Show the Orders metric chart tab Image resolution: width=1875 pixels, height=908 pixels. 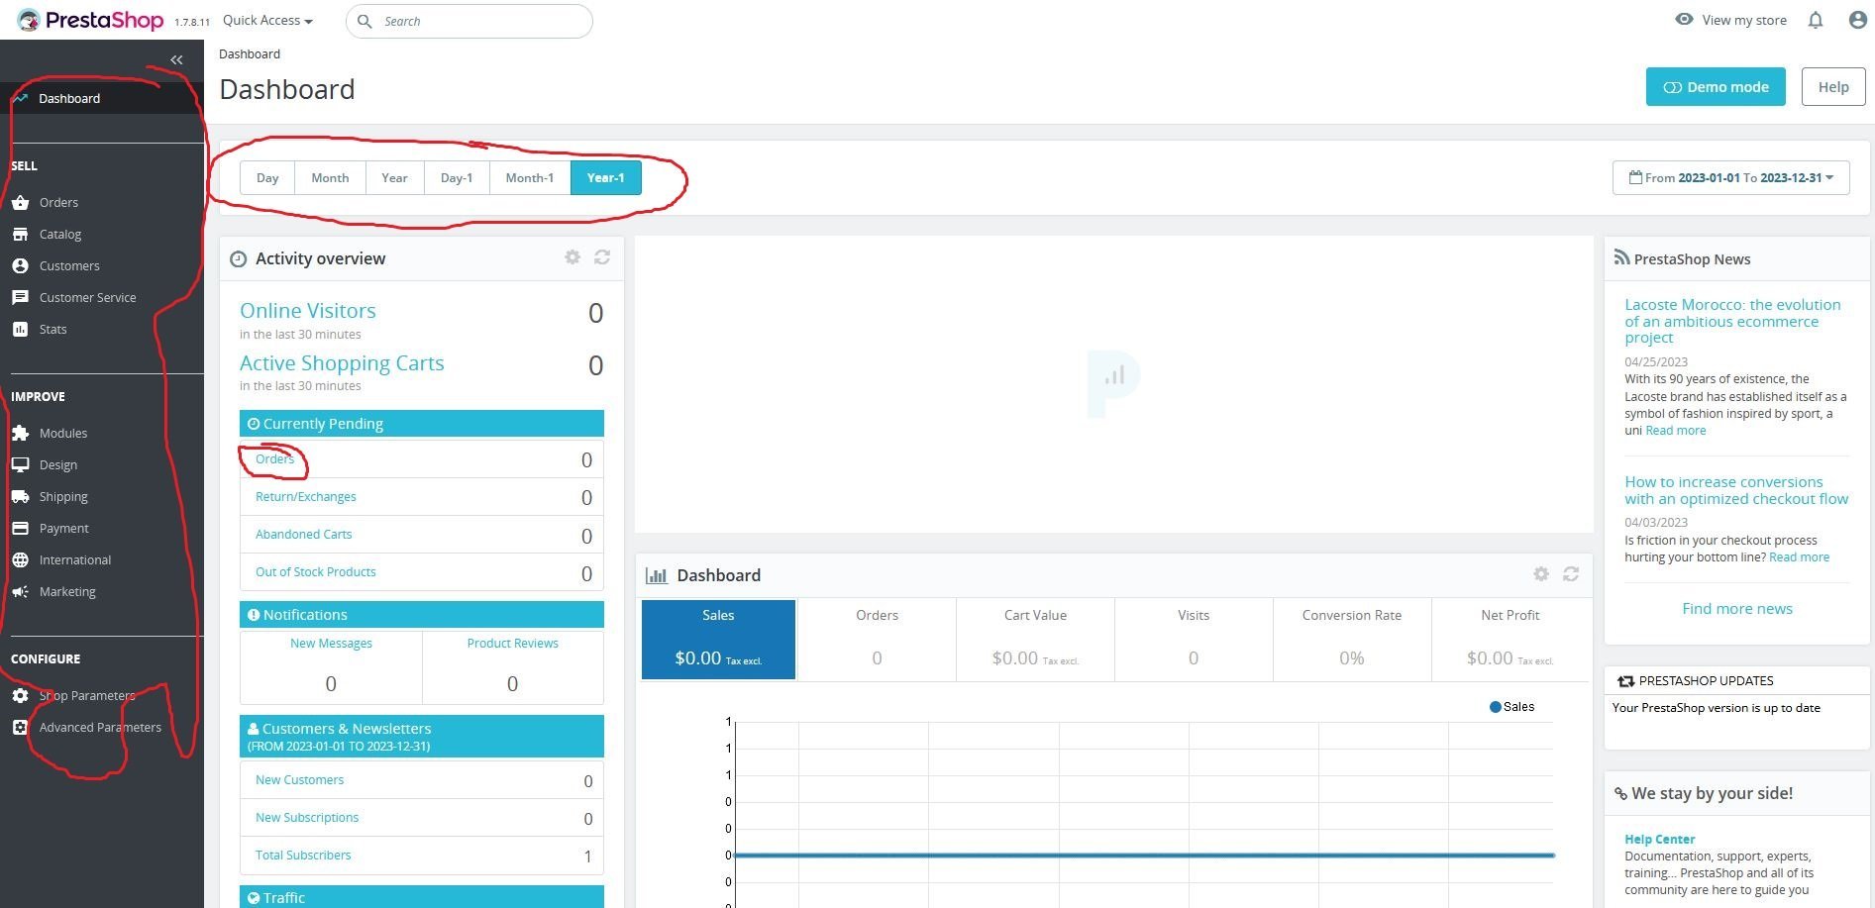[x=877, y=640]
